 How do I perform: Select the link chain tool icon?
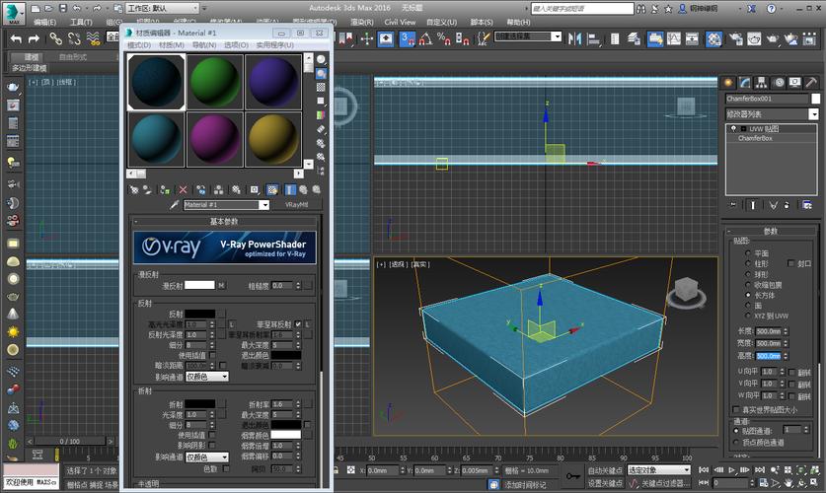pyautogui.click(x=56, y=38)
